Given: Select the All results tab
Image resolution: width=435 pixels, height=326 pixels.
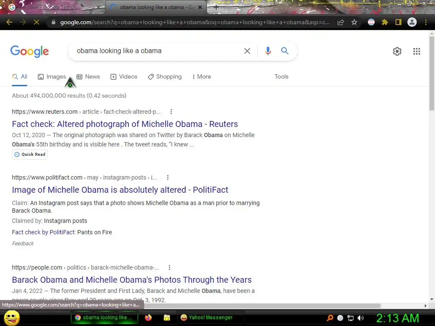Looking at the screenshot, I should click(x=20, y=77).
